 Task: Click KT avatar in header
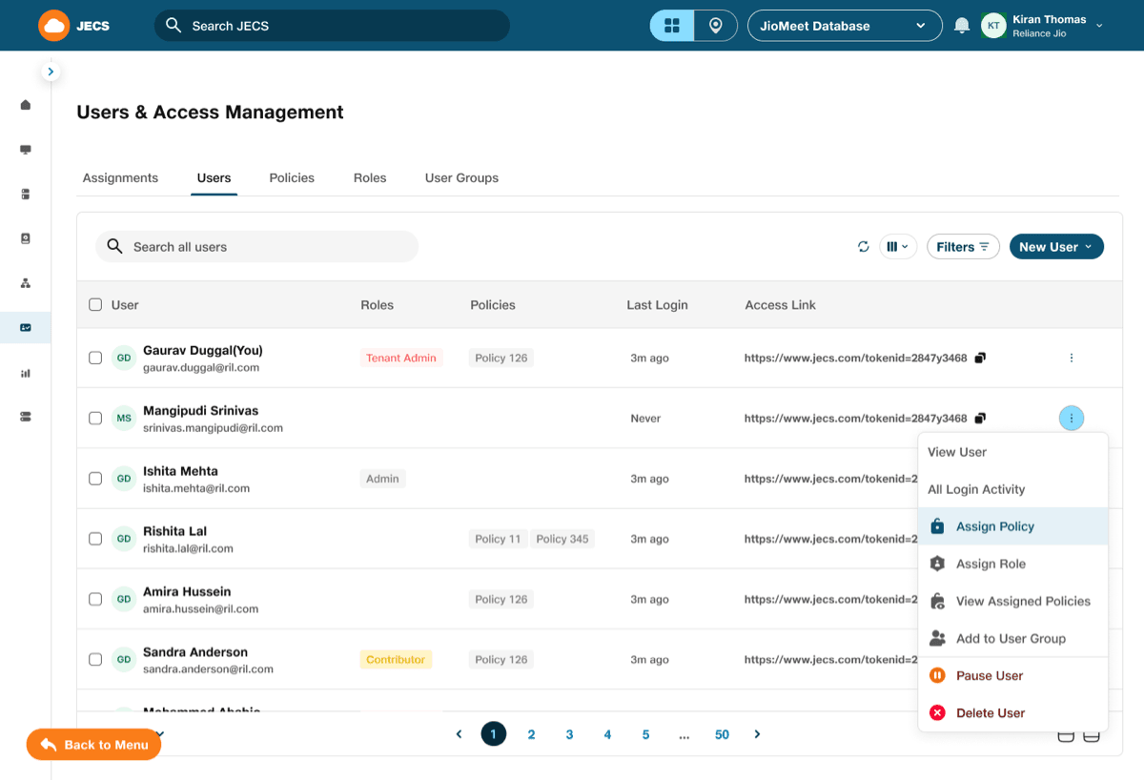point(993,26)
